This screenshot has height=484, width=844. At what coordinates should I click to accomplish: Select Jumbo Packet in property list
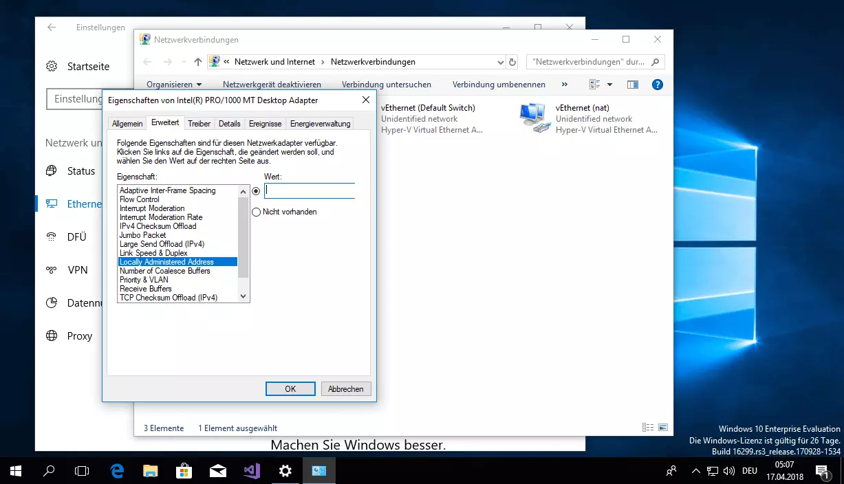(177, 235)
